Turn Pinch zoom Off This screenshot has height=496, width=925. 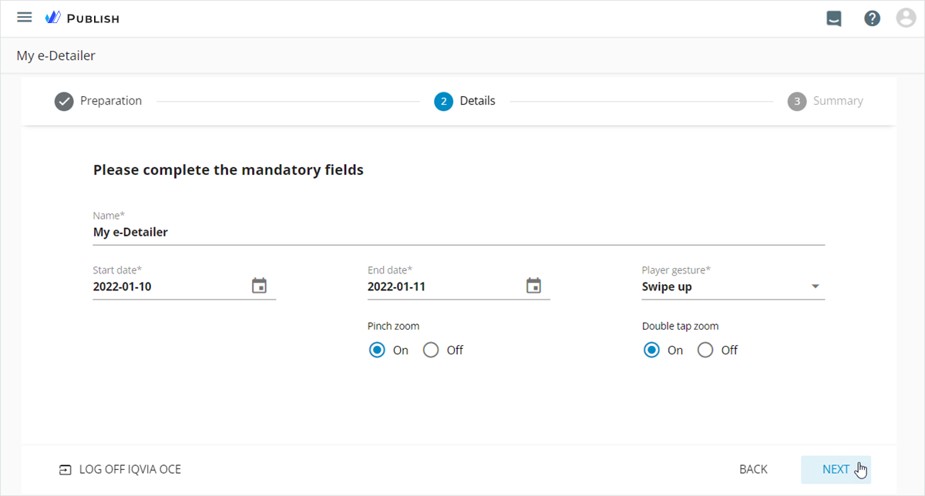click(x=431, y=350)
